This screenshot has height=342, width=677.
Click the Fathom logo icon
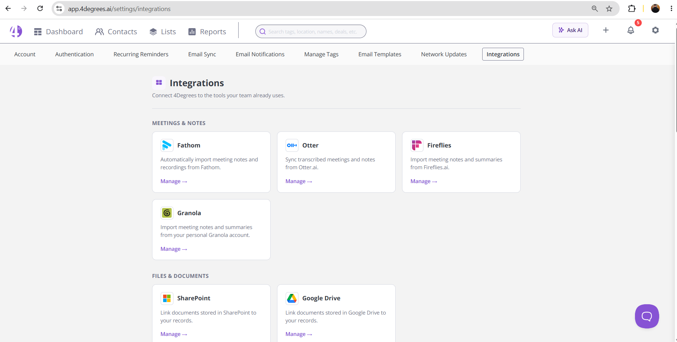coord(167,145)
